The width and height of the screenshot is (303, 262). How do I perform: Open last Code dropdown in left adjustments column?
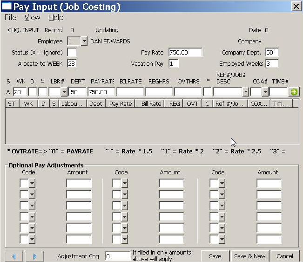32,239
